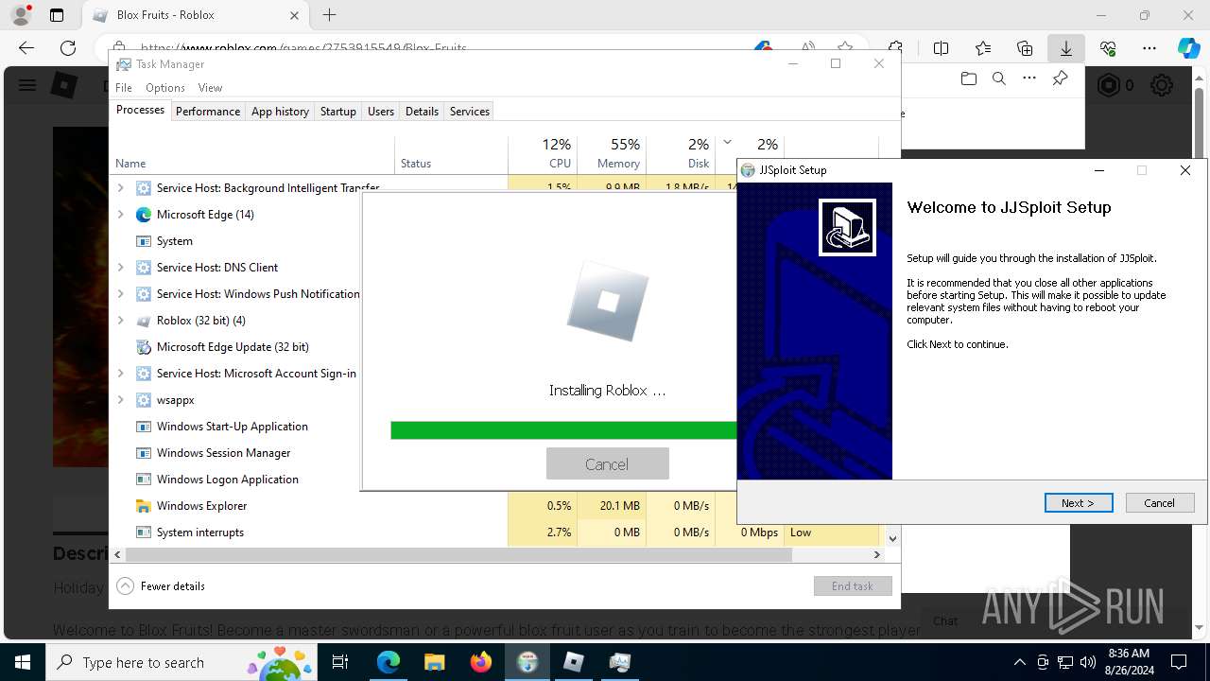The width and height of the screenshot is (1210, 681).
Task: Open Edge collections icon
Action: coord(1025,48)
